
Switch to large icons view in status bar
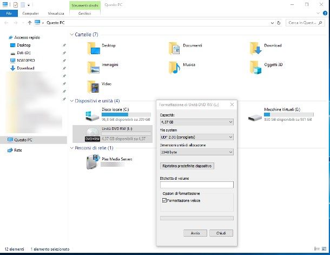(x=324, y=249)
